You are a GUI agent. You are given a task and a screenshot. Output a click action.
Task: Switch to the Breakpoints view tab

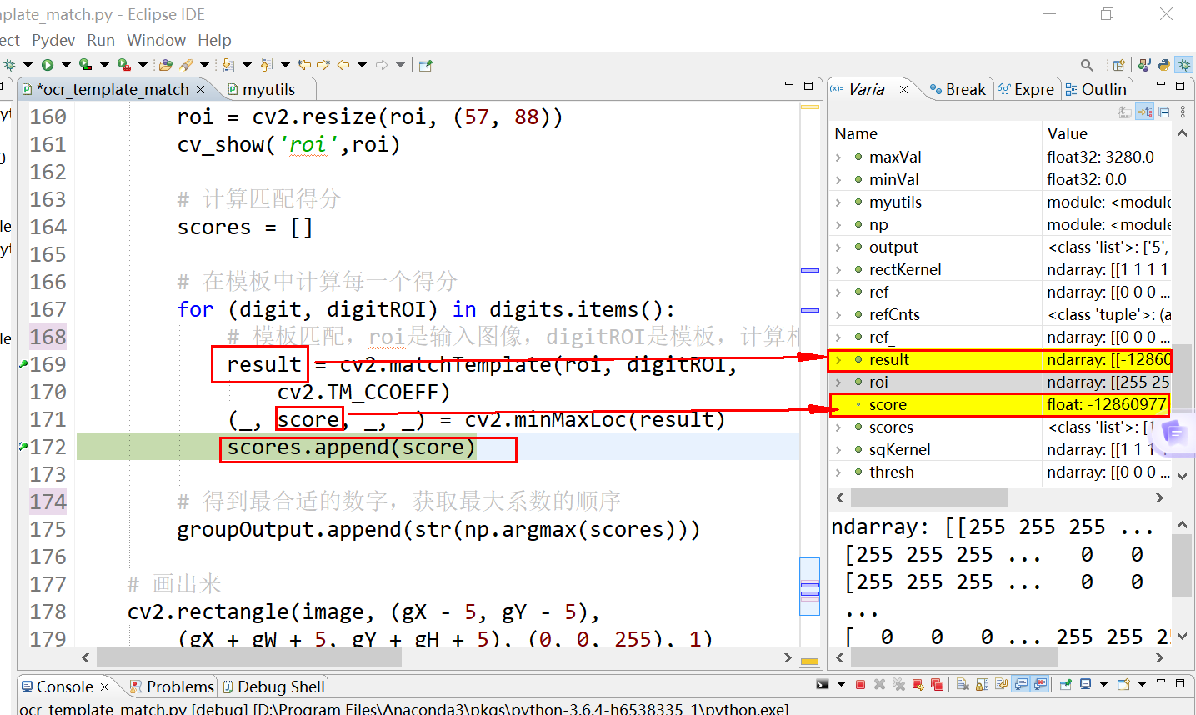point(958,89)
